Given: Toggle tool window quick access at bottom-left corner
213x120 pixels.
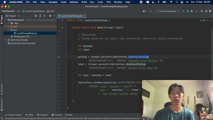Looking at the screenshot, I should coord(2,119).
